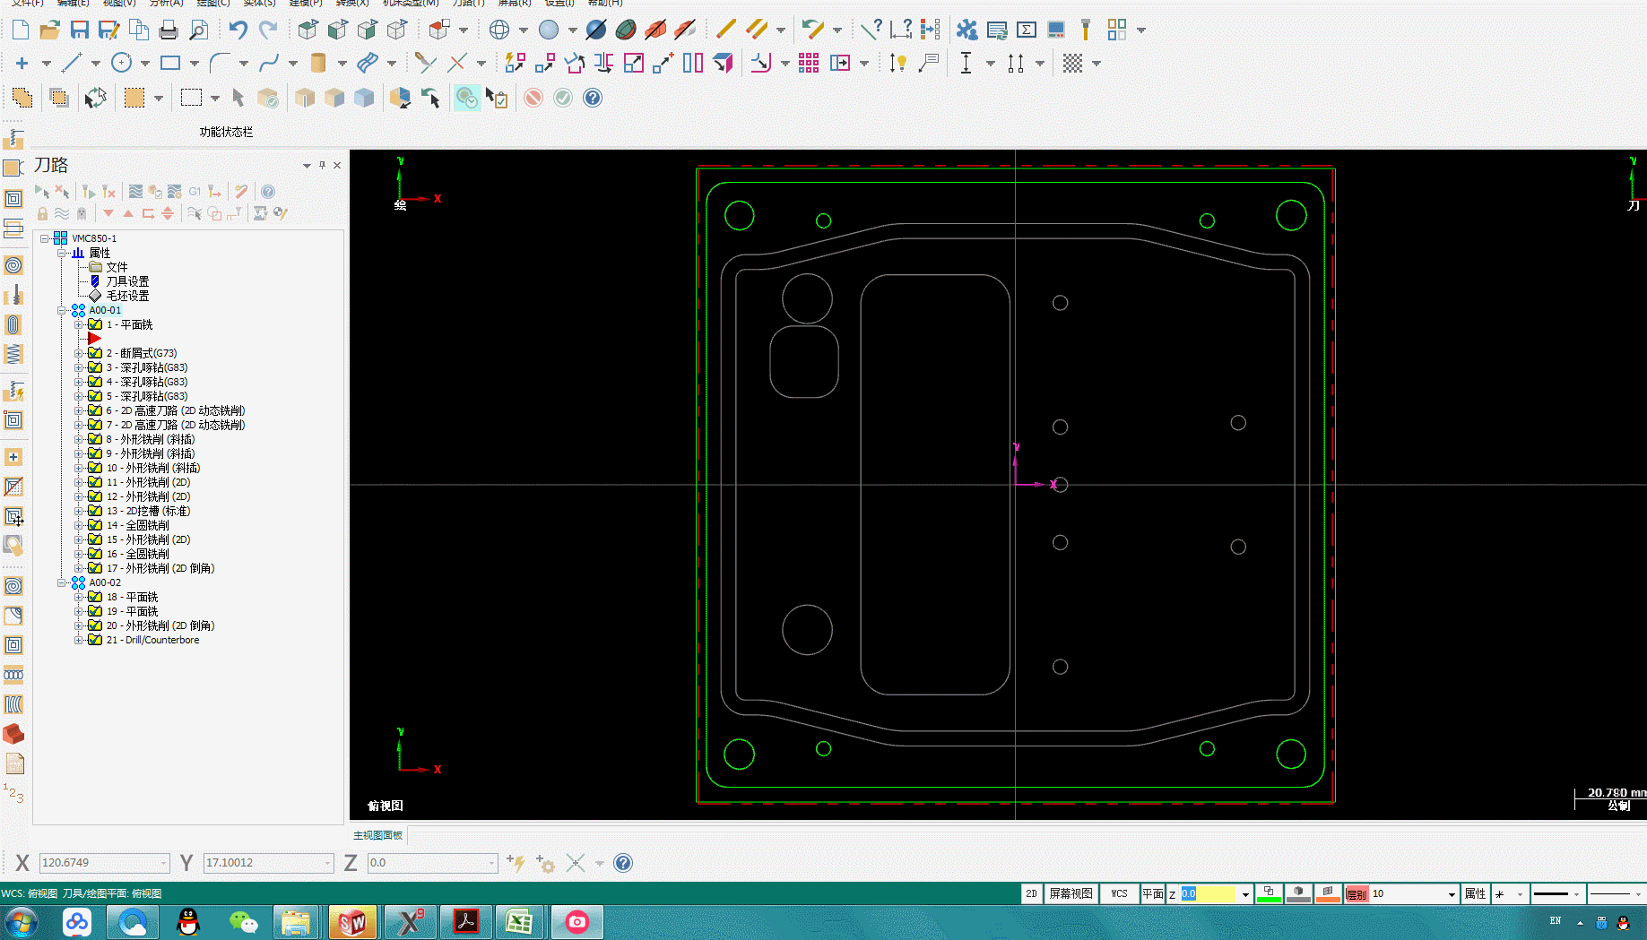Collapse the VMC850-1 machine group

44,238
